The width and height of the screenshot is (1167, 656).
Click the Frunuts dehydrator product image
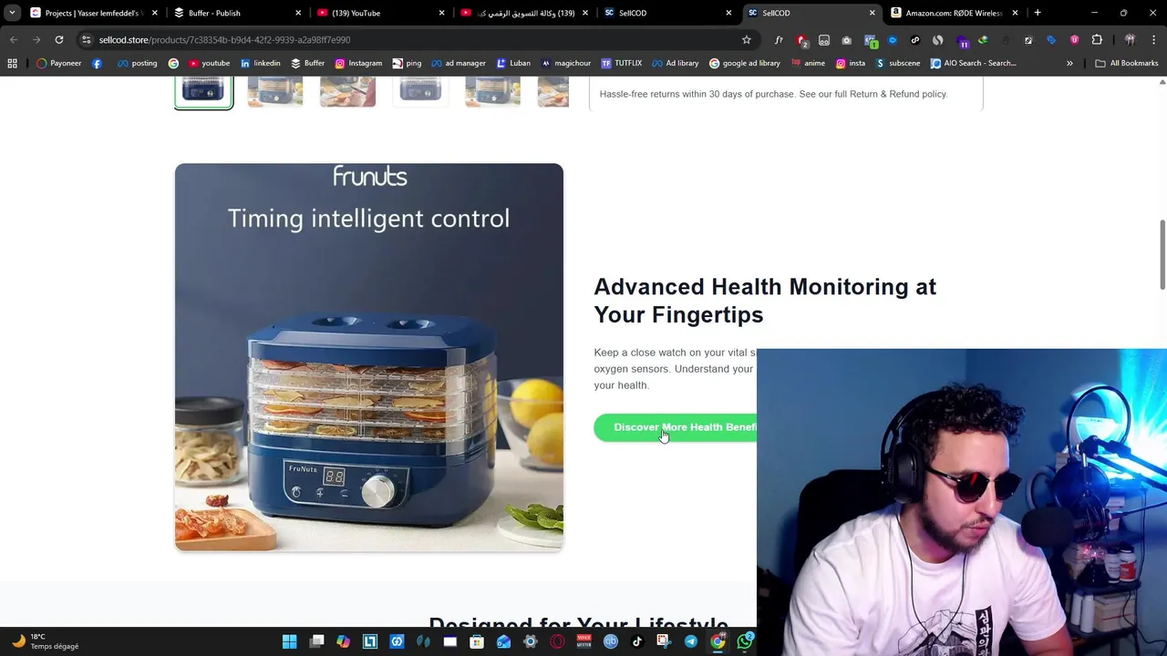click(369, 357)
